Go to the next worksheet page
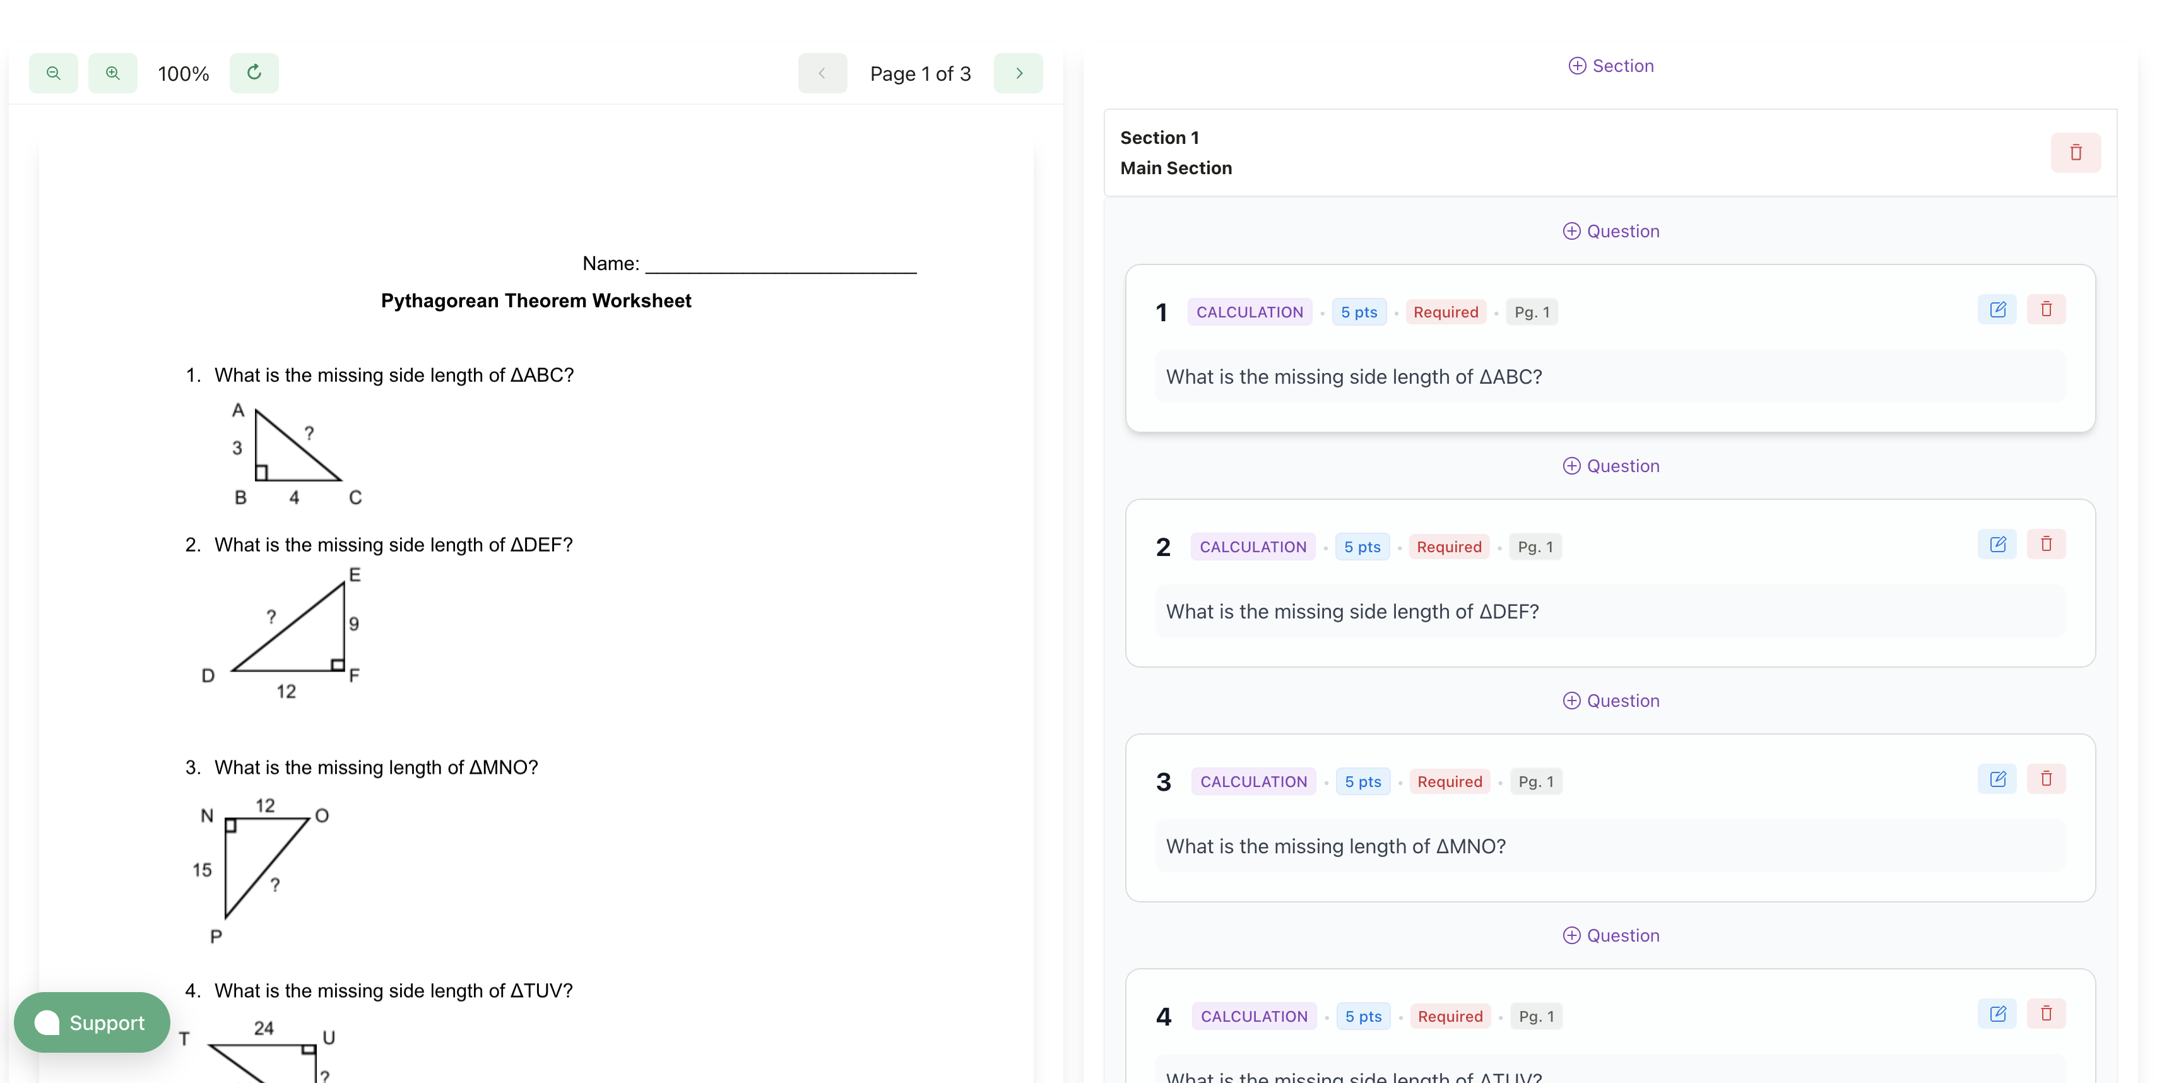Screen dimensions: 2157x1083 coord(1018,73)
